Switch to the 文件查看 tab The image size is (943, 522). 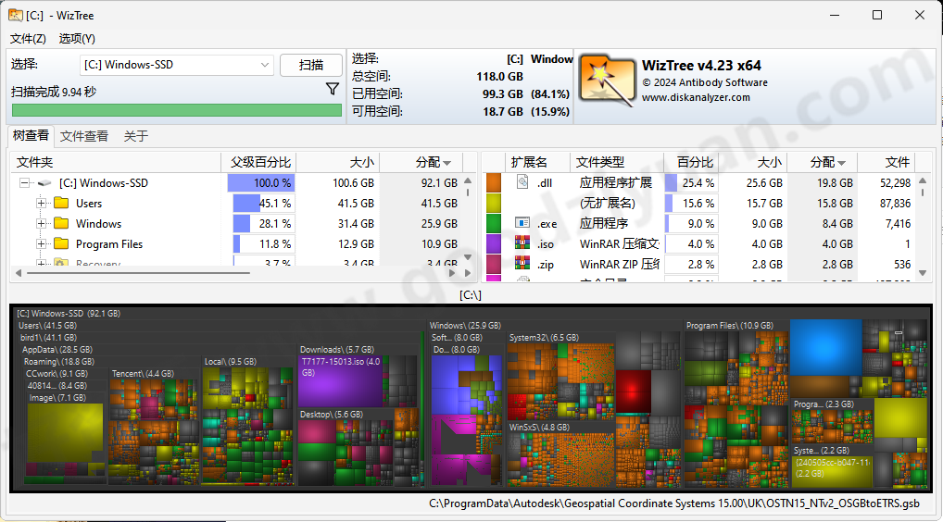[84, 136]
